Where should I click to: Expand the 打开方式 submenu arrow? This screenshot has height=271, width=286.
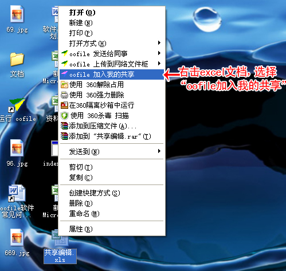pyautogui.click(x=159, y=43)
